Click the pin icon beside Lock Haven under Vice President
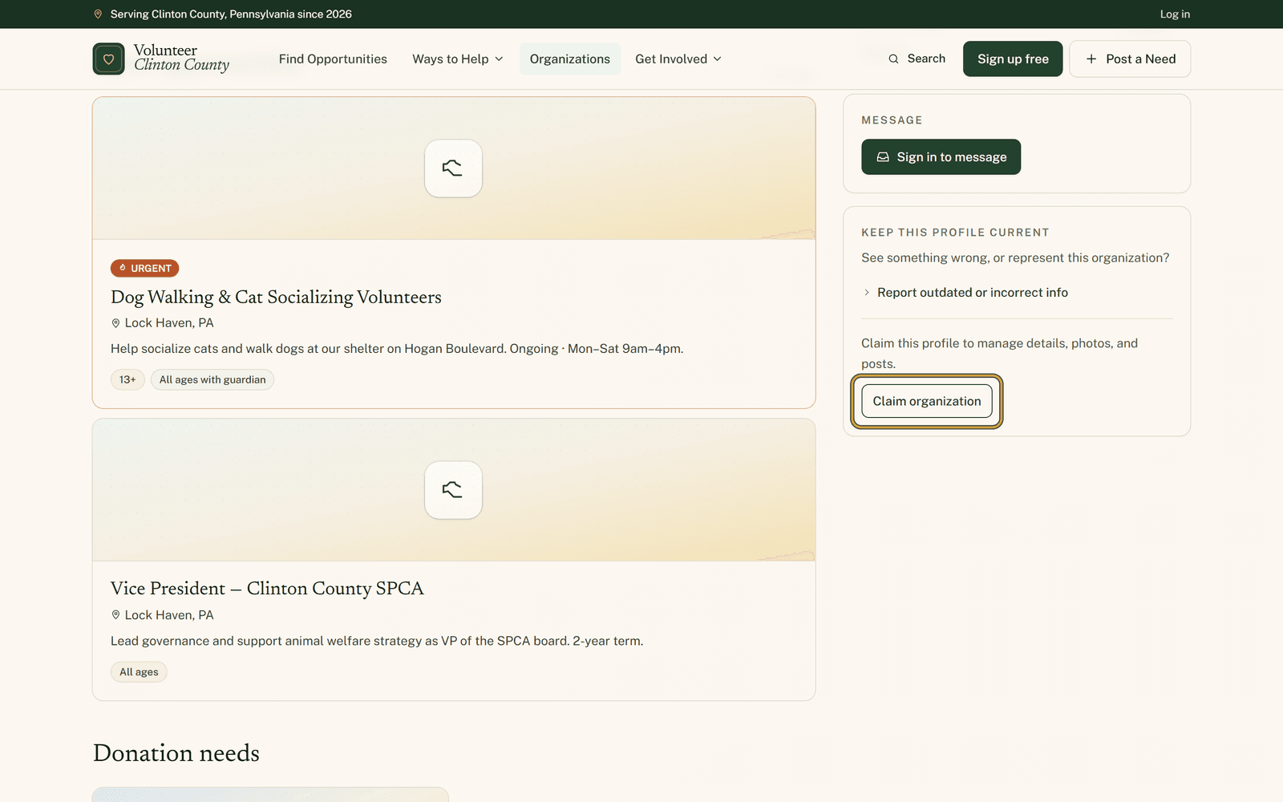The height and width of the screenshot is (802, 1283). pyautogui.click(x=115, y=615)
